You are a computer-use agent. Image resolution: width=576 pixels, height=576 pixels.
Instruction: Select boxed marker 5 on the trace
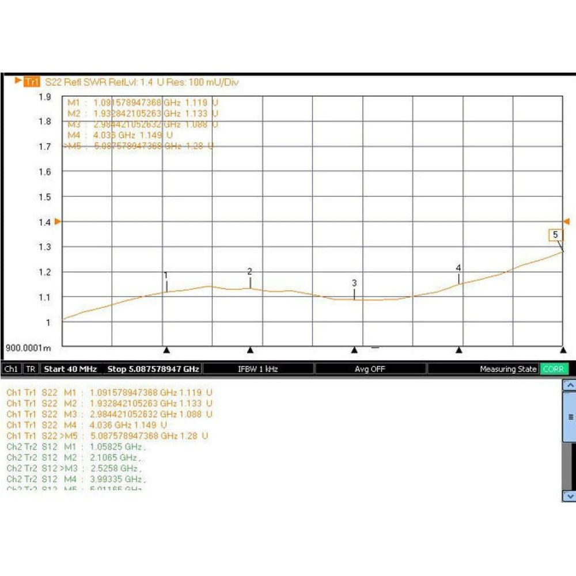[x=555, y=235]
